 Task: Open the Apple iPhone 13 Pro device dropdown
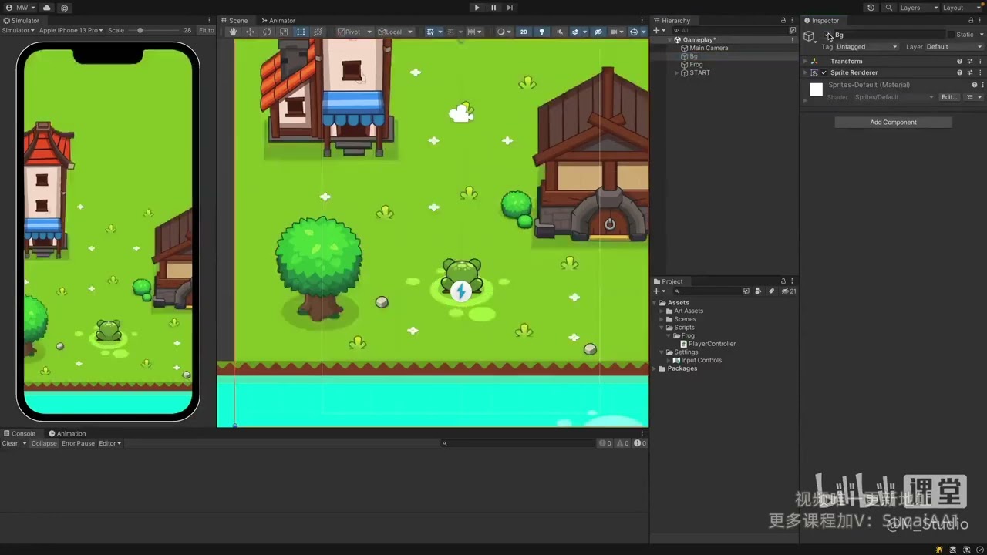point(71,30)
